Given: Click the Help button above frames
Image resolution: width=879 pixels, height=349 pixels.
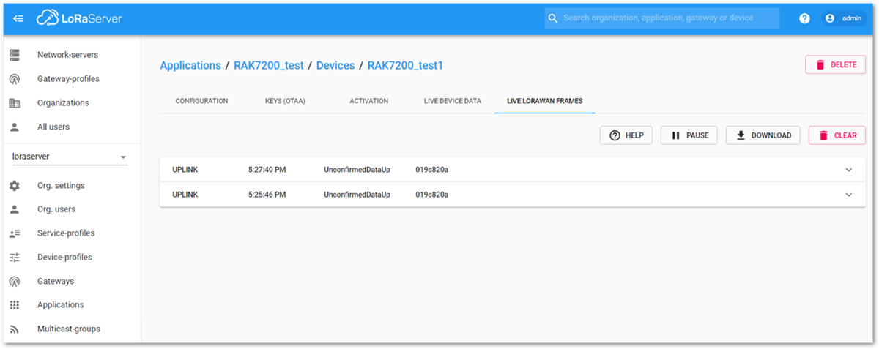Looking at the screenshot, I should [x=626, y=135].
